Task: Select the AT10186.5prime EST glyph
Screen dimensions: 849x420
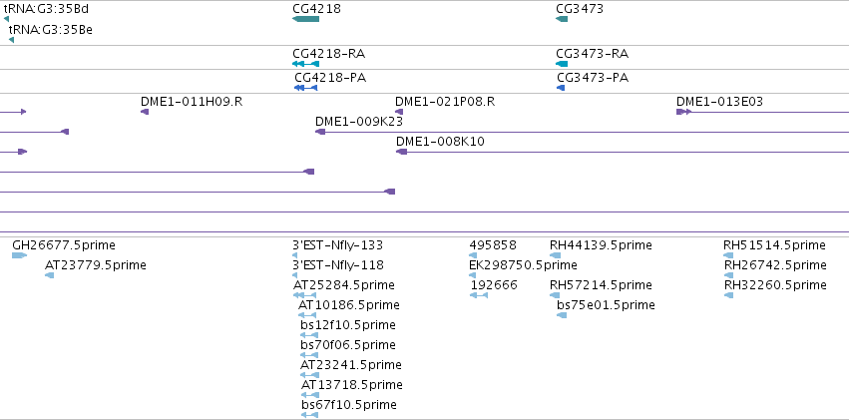Action: [x=307, y=315]
